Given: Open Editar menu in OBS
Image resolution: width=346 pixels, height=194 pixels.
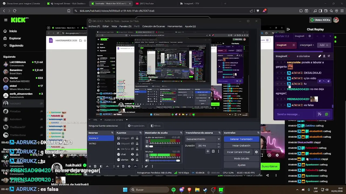Looking at the screenshot, I should tap(106, 26).
